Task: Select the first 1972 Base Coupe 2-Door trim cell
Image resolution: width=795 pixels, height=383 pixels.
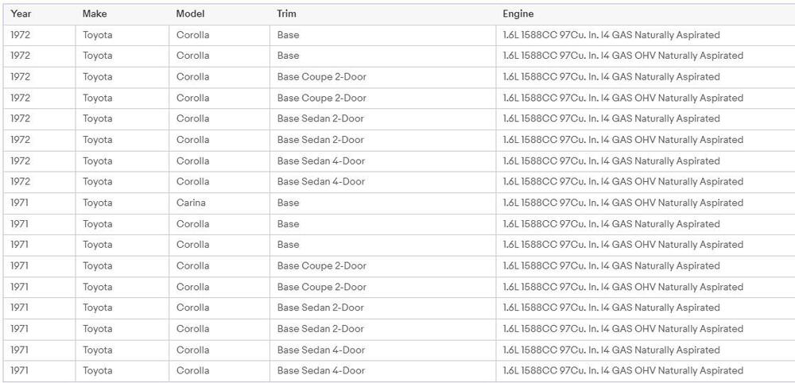Action: [x=383, y=77]
